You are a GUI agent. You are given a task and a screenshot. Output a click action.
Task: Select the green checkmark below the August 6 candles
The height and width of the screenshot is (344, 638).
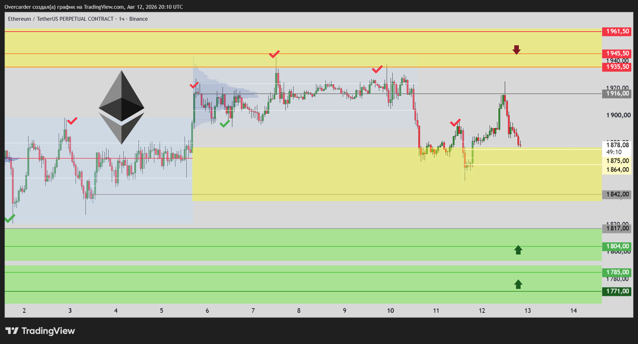(x=225, y=124)
